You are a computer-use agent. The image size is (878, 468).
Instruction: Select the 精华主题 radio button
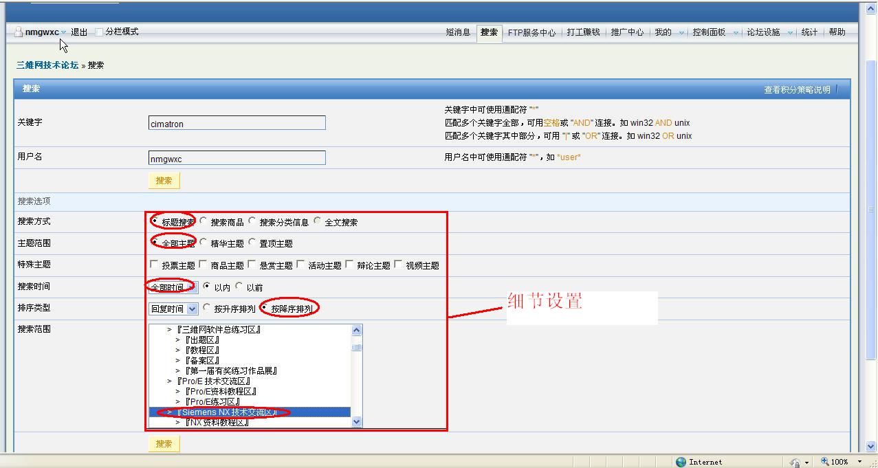click(203, 243)
